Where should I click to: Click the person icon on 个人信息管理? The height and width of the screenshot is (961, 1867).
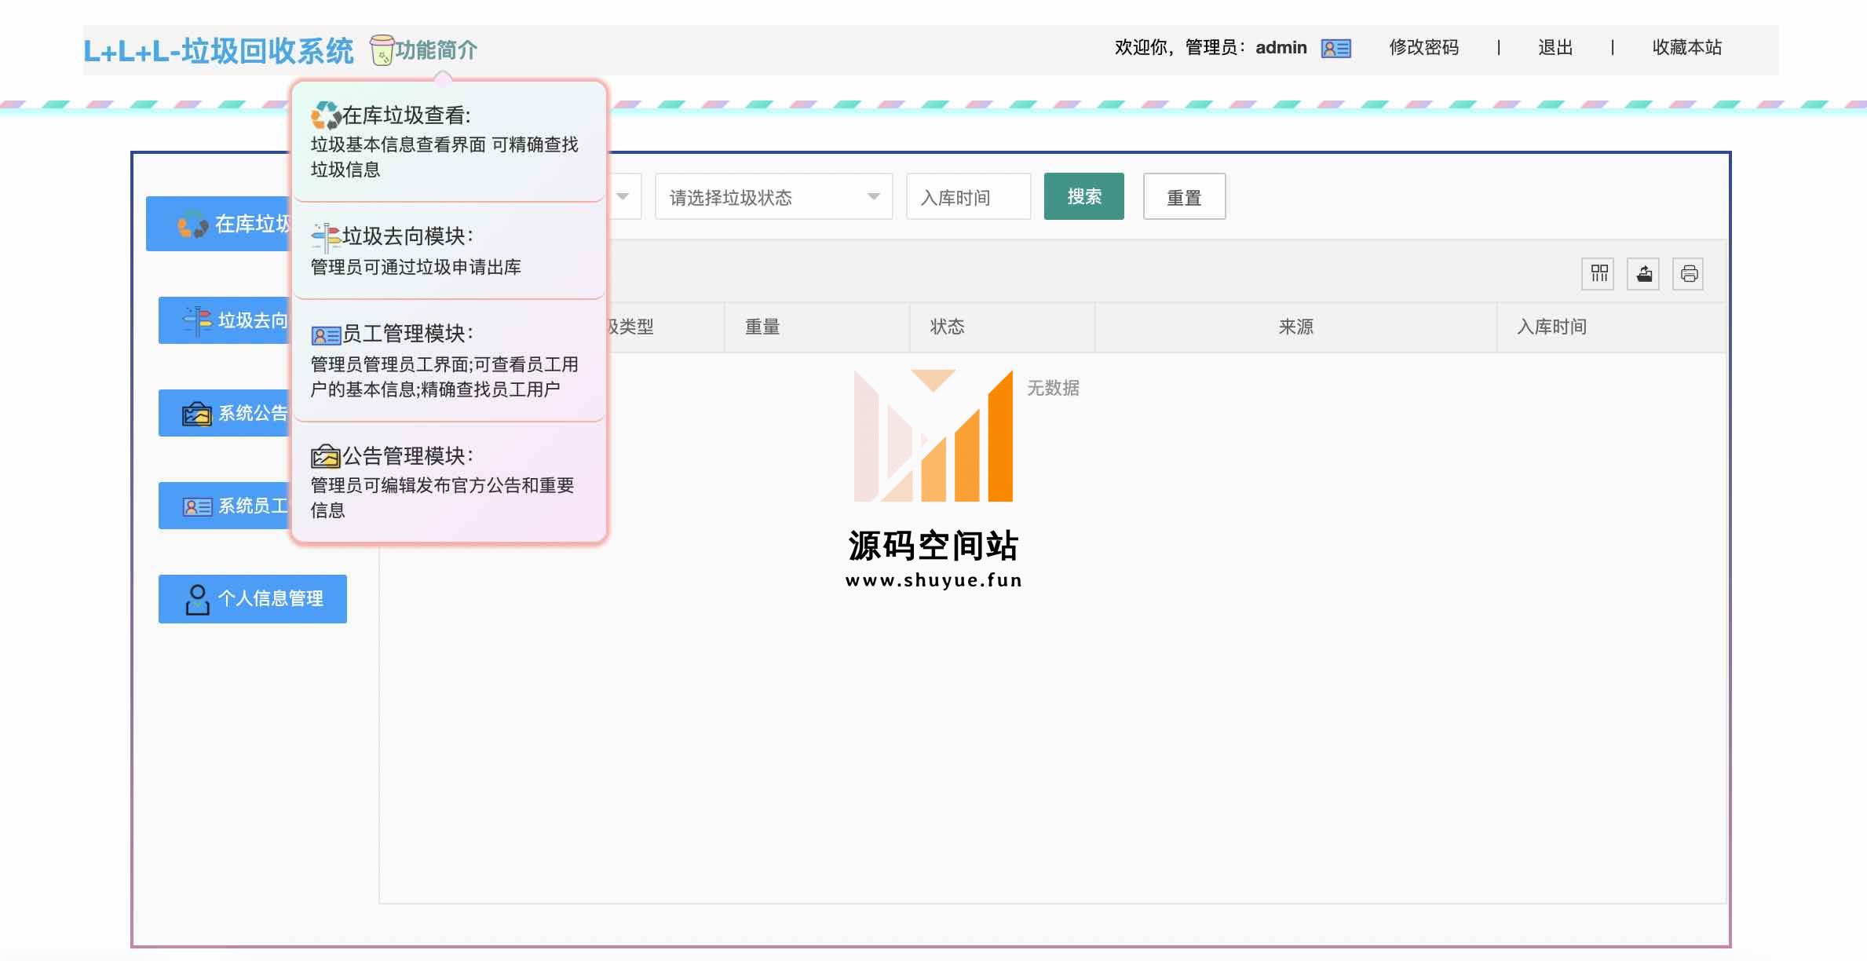(x=197, y=599)
